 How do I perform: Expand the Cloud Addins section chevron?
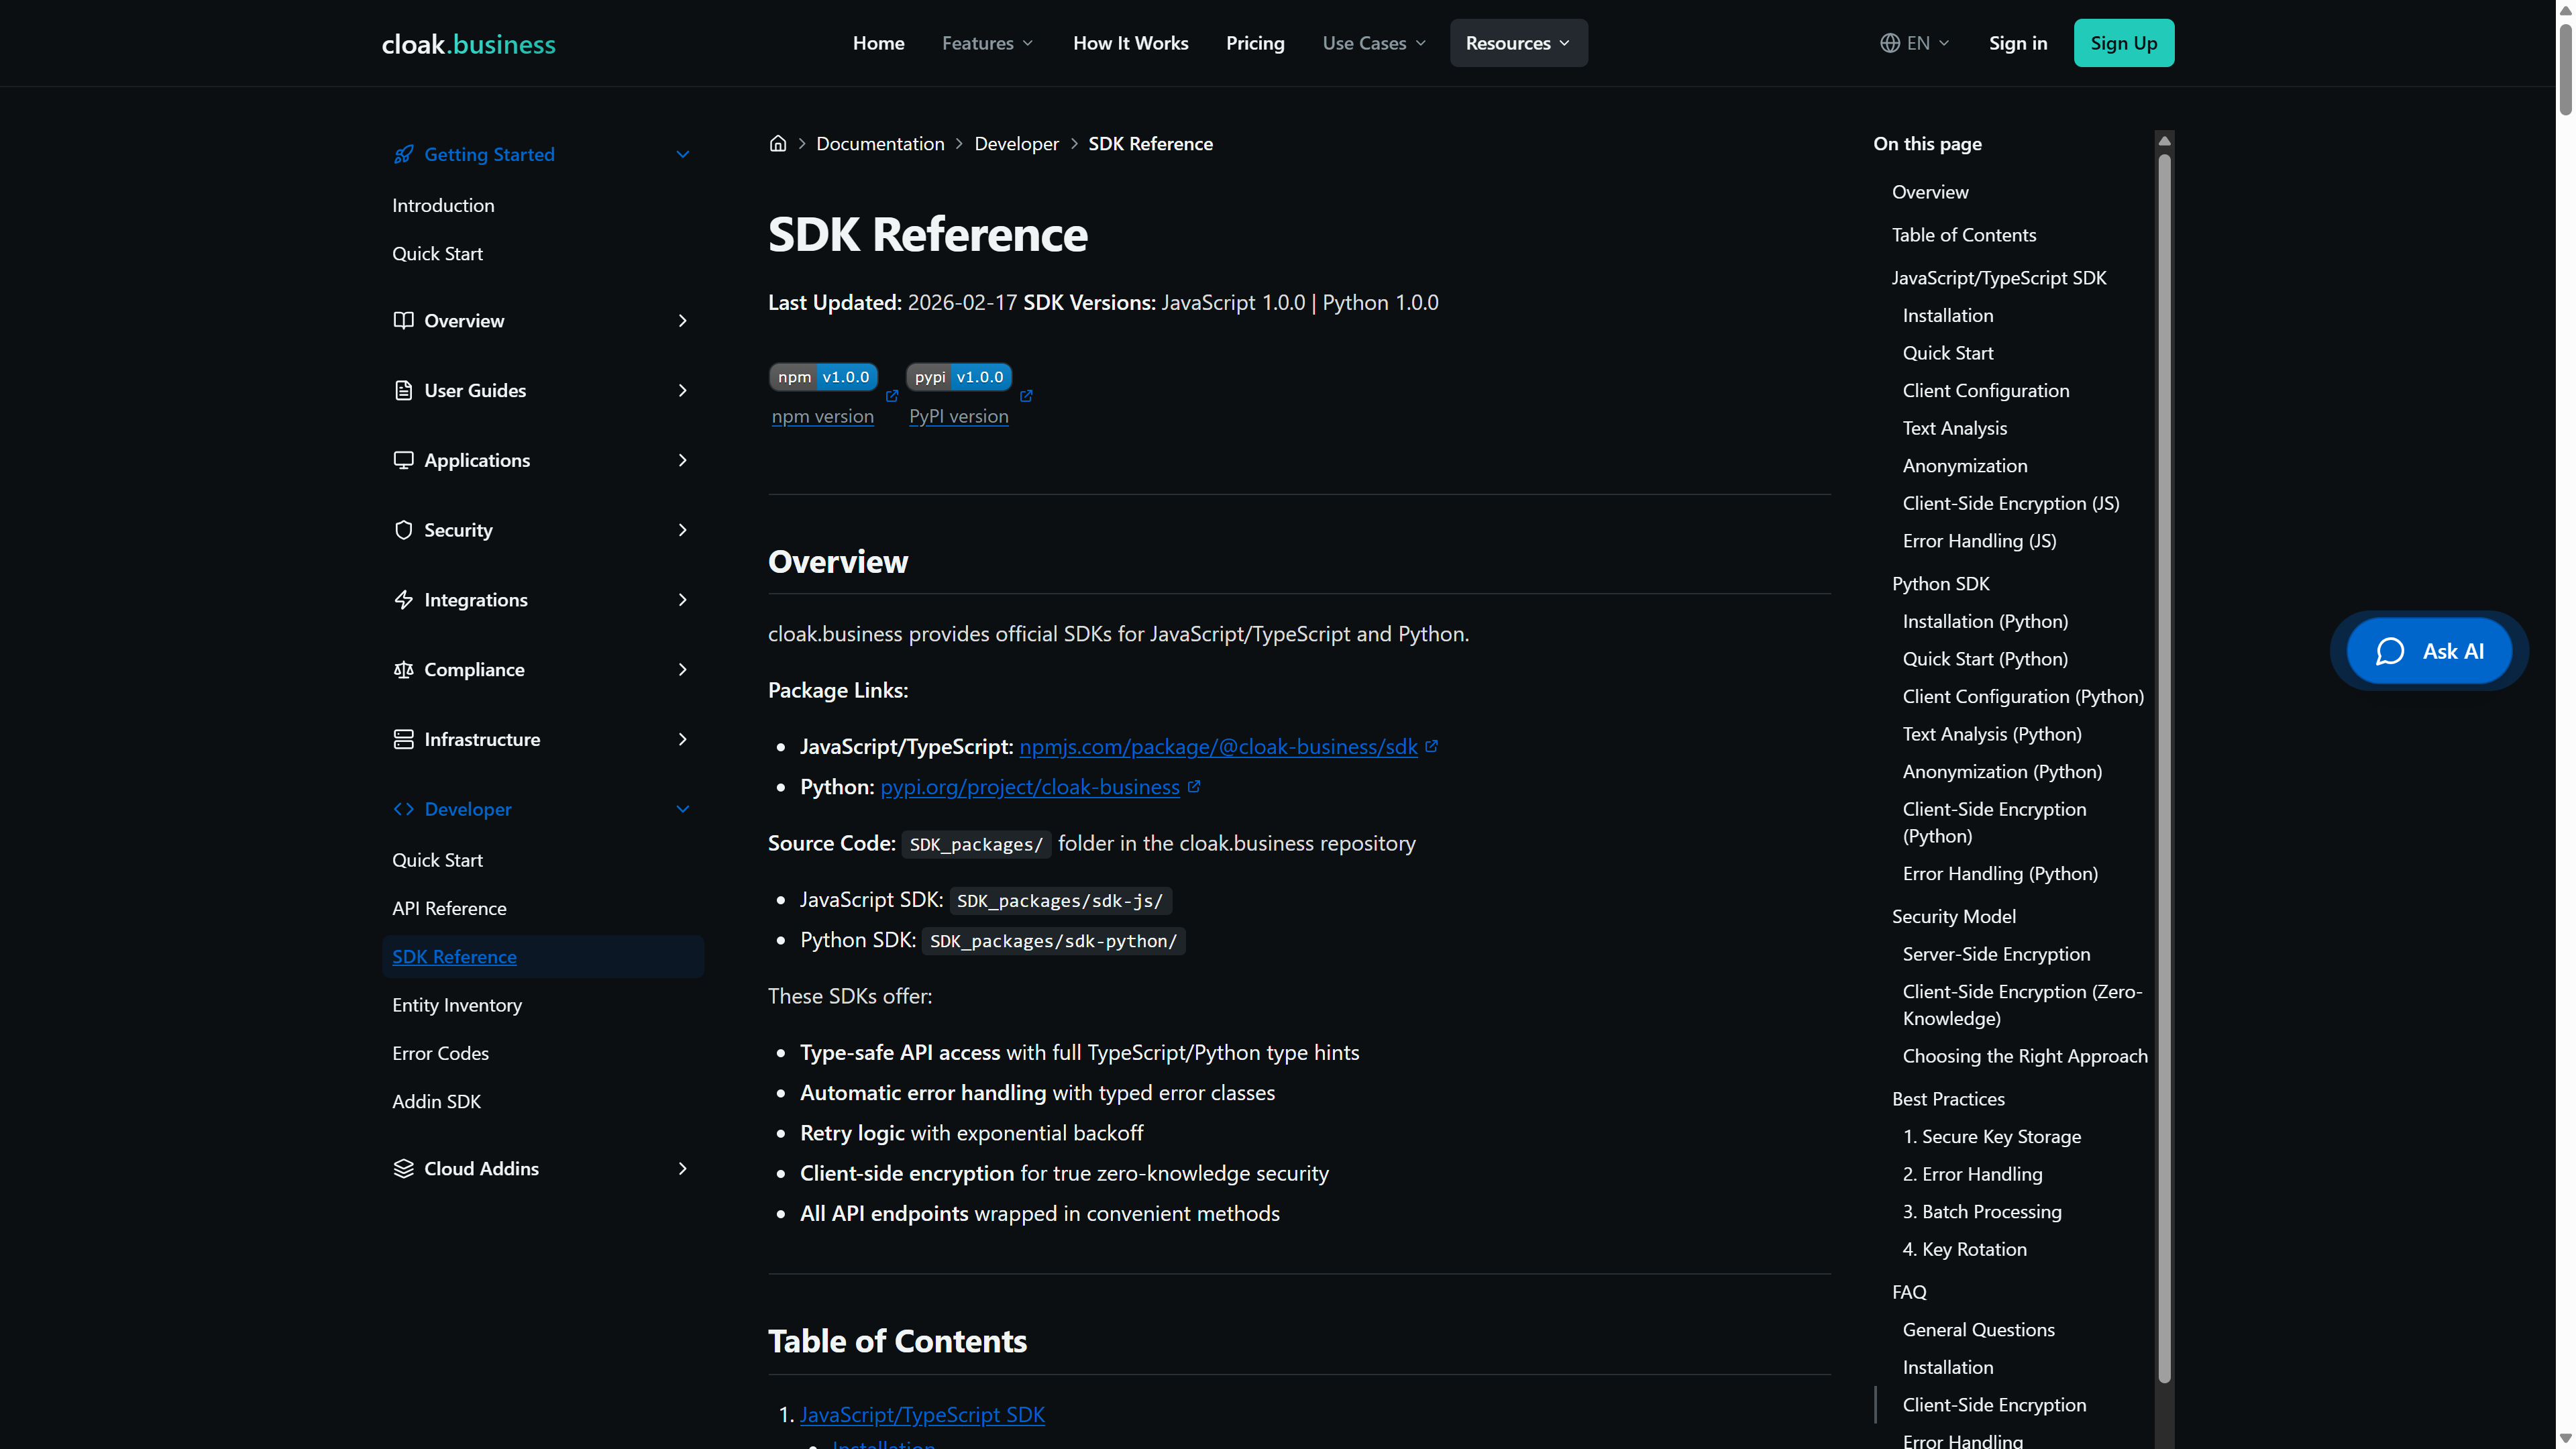coord(683,1168)
